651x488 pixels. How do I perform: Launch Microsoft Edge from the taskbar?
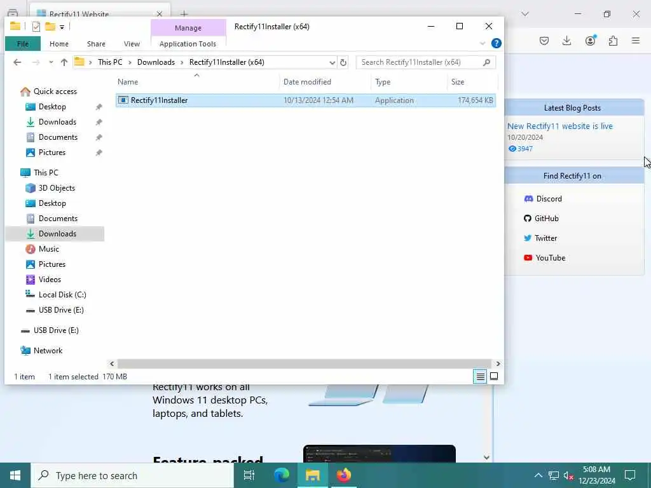[x=282, y=475]
